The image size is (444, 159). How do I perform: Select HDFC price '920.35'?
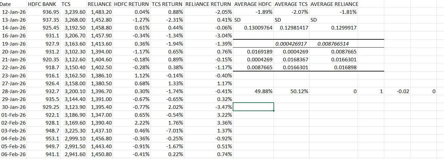tap(44, 59)
